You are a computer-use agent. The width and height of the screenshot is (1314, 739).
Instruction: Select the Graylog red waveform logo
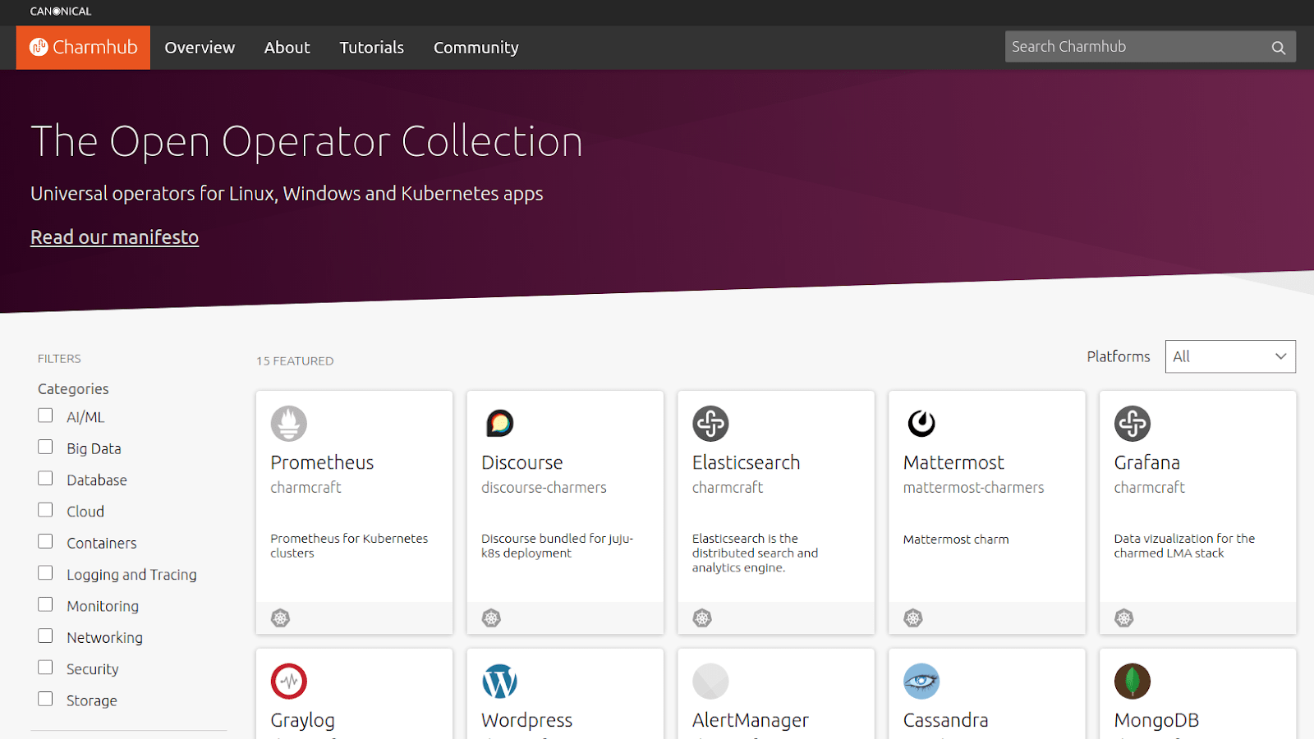coord(288,681)
